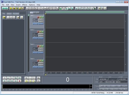
Task: Click the Lock button on Track 4
Action: [x=35, y=67]
